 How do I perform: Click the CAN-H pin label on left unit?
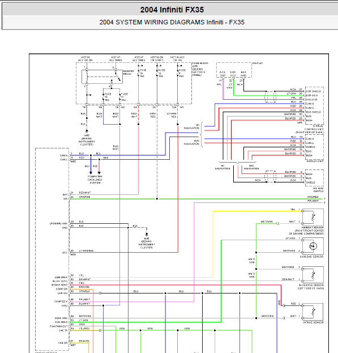point(63,155)
